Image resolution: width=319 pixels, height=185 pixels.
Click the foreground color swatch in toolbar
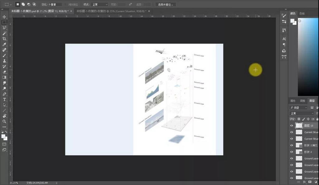click(3, 136)
